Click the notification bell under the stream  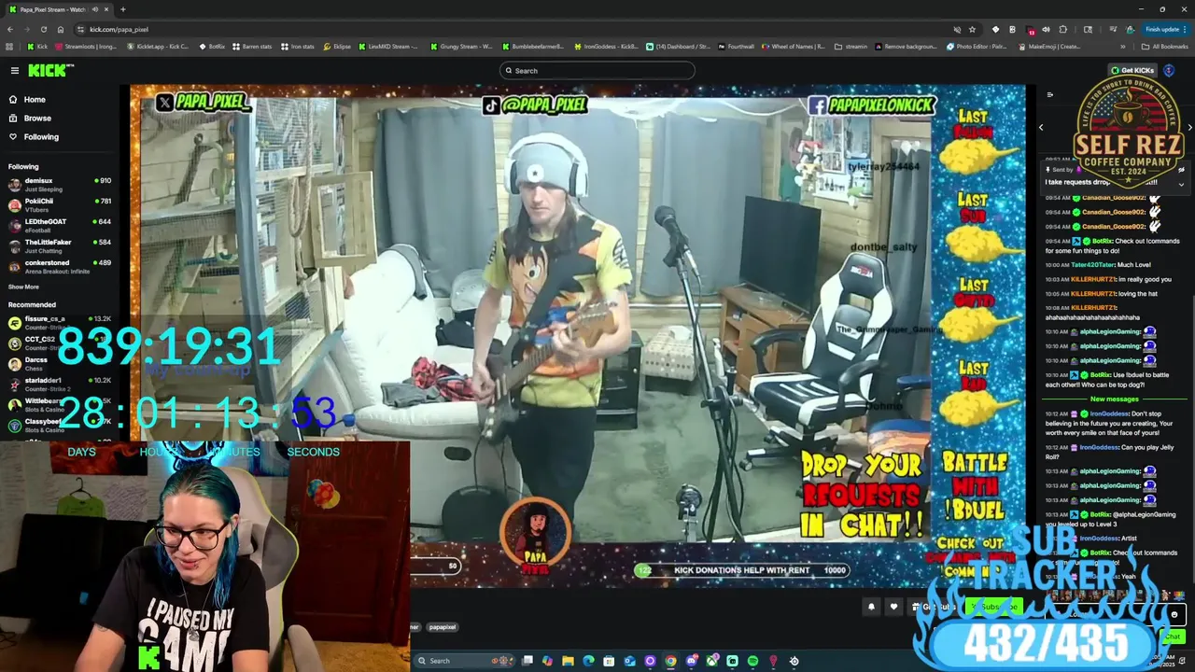click(x=871, y=607)
